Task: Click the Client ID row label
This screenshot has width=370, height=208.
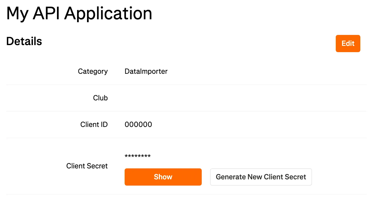Action: pyautogui.click(x=94, y=124)
